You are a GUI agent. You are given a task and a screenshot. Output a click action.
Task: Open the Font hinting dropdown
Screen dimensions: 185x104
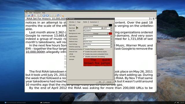click(97, 44)
